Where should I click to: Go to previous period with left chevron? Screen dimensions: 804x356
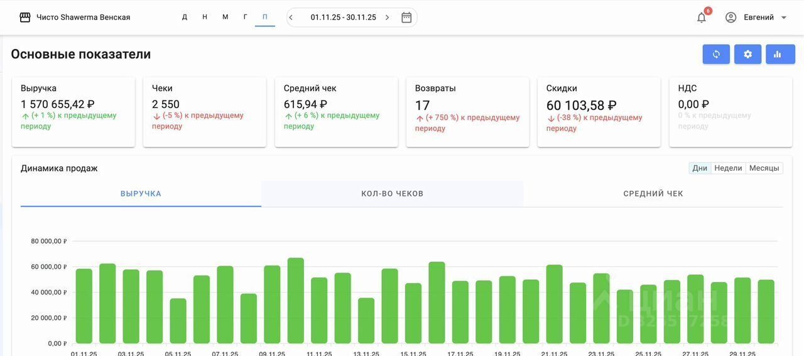click(x=291, y=18)
